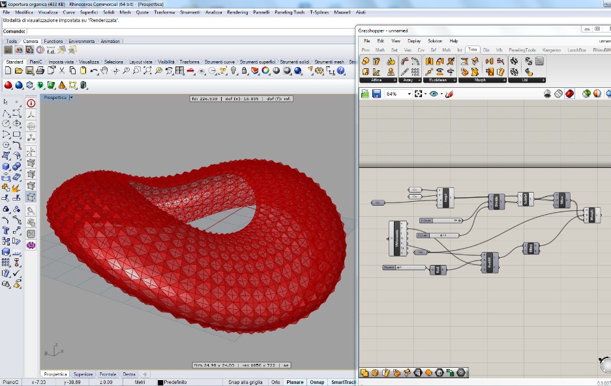Image resolution: width=611 pixels, height=386 pixels.
Task: Toggle Planare mode in status bar
Action: click(x=295, y=382)
